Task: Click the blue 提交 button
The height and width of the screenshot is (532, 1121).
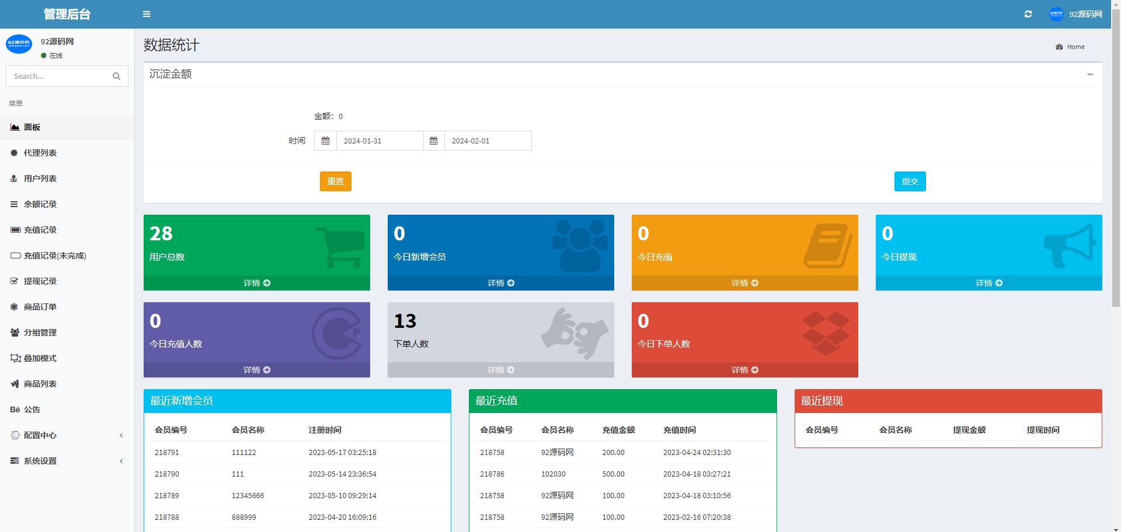Action: (x=910, y=181)
